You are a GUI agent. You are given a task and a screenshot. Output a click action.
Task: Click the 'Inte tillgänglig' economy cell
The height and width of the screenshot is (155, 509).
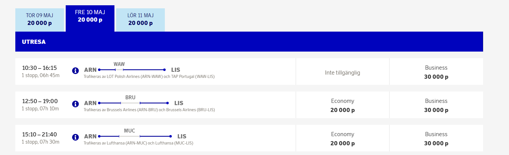[x=342, y=73]
